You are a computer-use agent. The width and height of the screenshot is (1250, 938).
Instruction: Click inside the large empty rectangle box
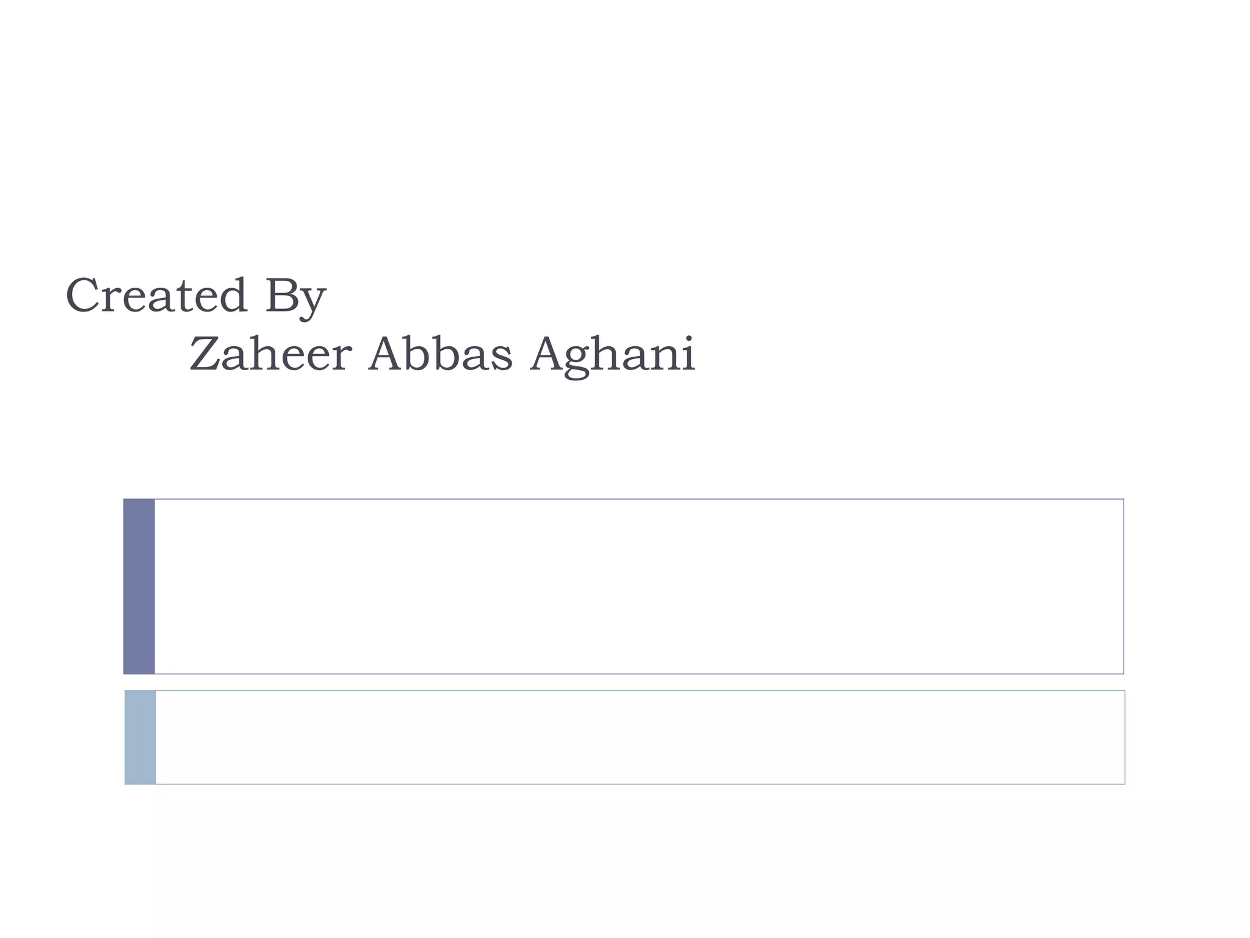pos(638,586)
